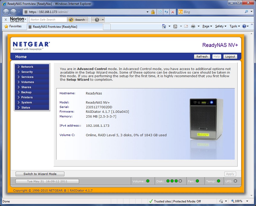The image size is (256, 206).
Task: Click the Norton Safe Web Lite logo
Action: 17,19
